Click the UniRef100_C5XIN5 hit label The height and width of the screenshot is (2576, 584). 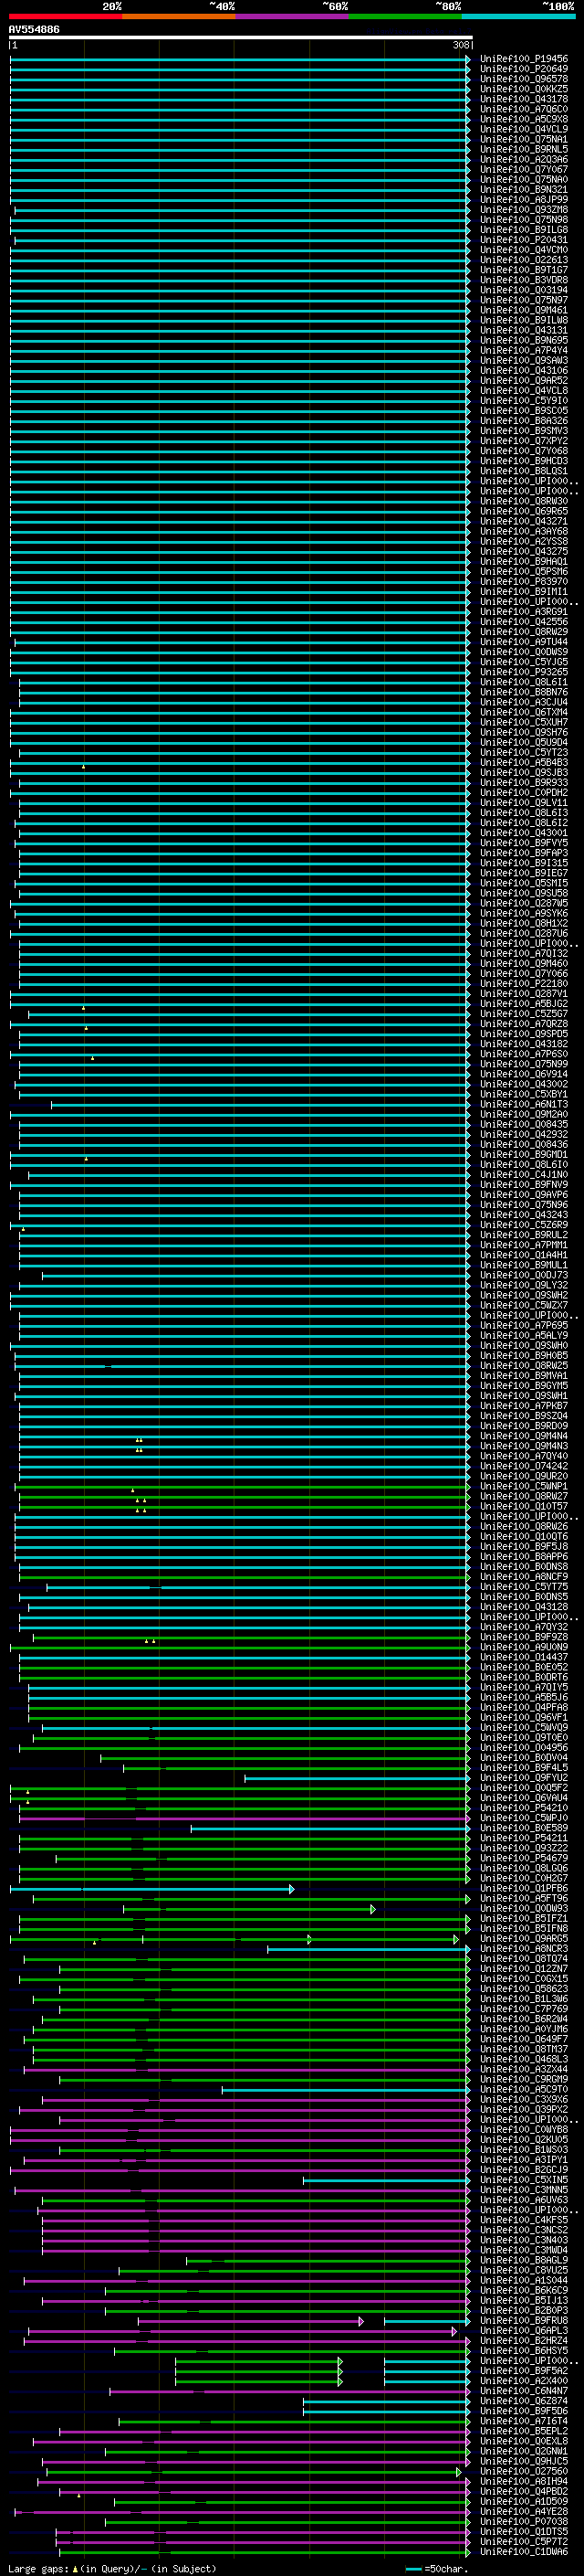coord(523,2179)
